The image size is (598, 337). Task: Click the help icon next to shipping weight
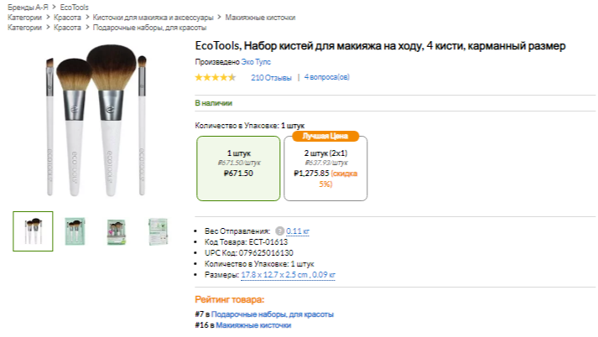click(x=280, y=231)
